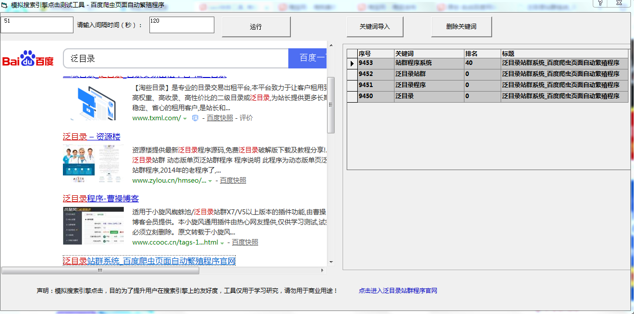Click the www.ccooc.cn/tags-1...html URL
634x314 pixels.
point(175,242)
